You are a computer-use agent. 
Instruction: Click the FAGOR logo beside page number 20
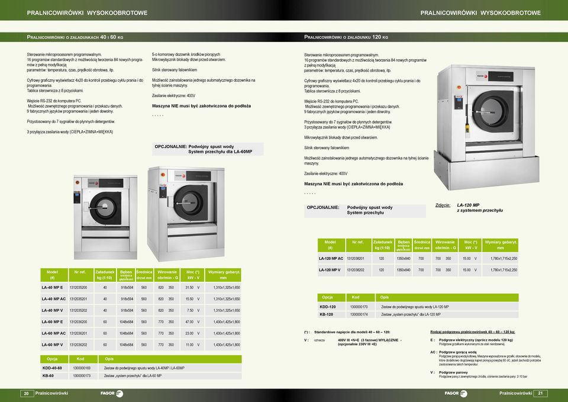tap(112, 393)
